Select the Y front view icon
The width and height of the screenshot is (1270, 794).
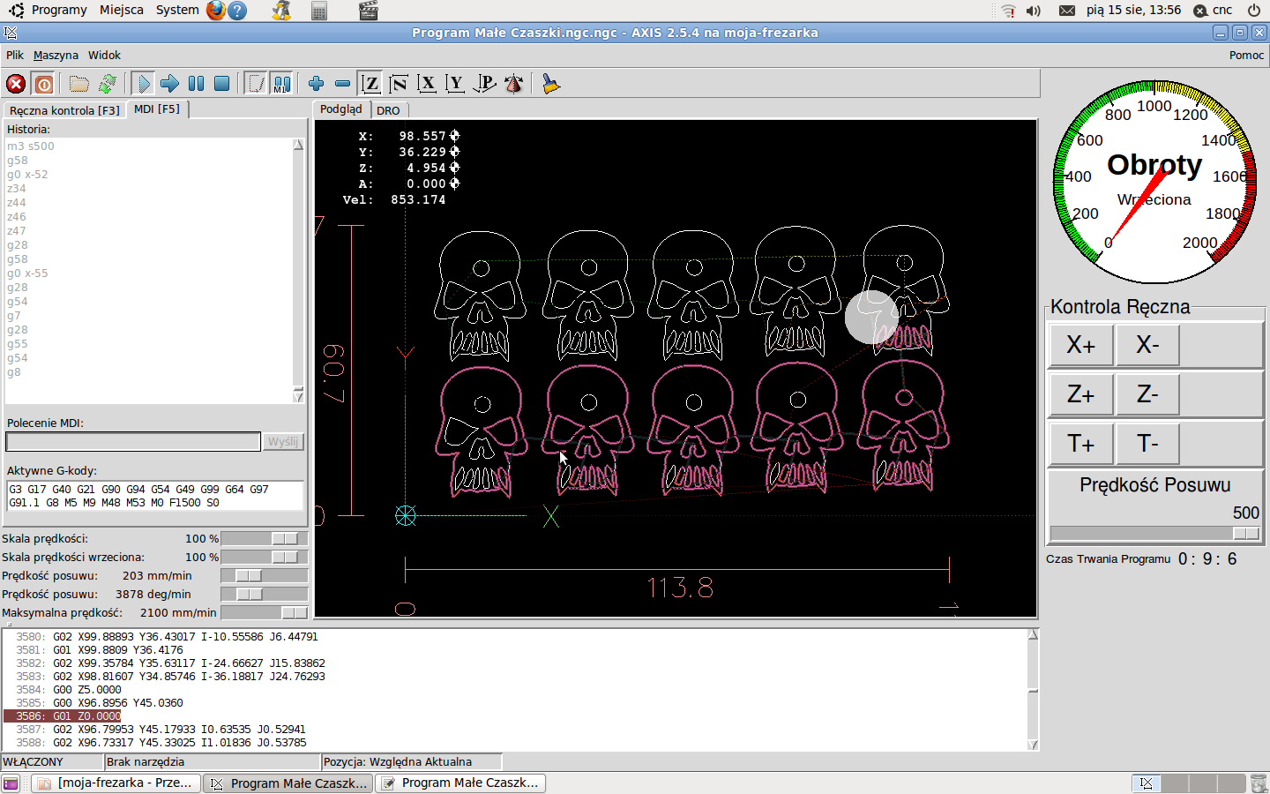[455, 84]
